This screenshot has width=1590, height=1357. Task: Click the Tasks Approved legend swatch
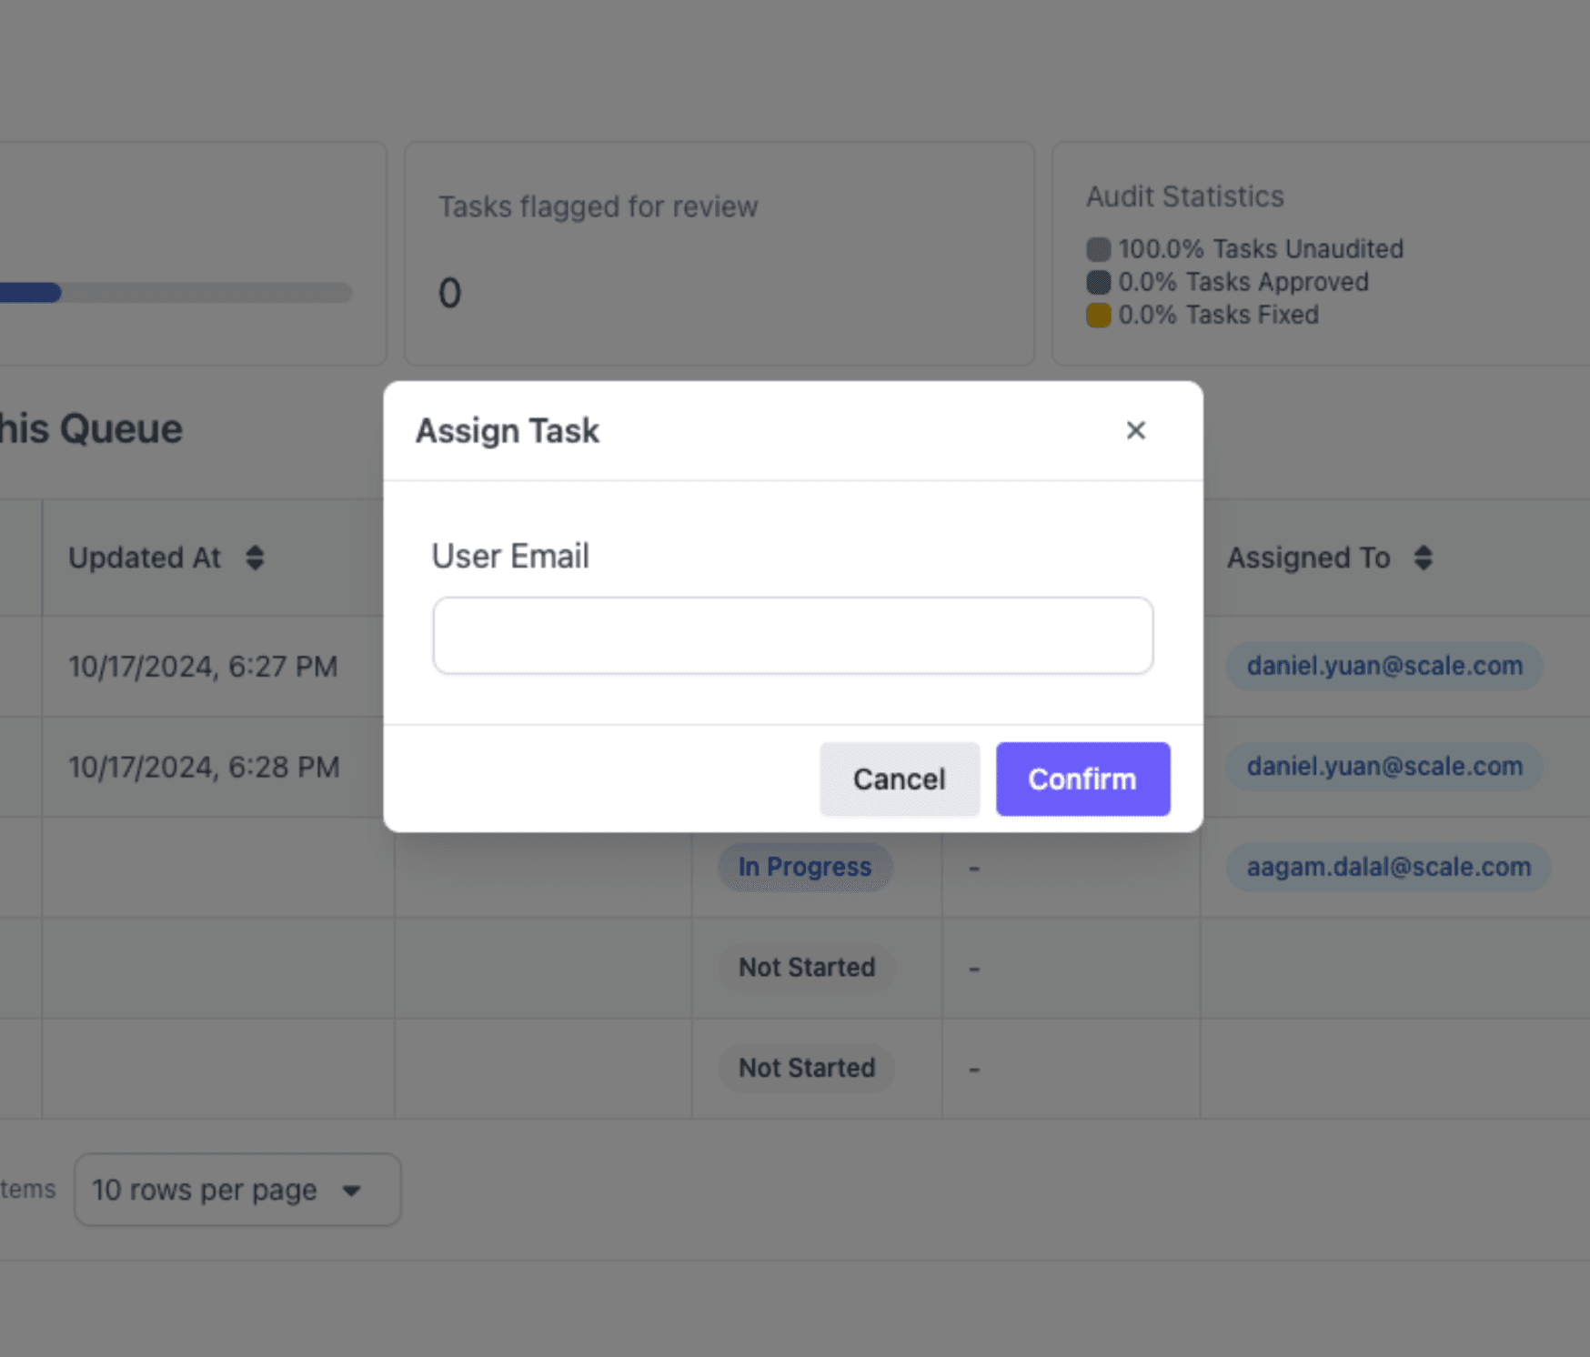pos(1099,282)
